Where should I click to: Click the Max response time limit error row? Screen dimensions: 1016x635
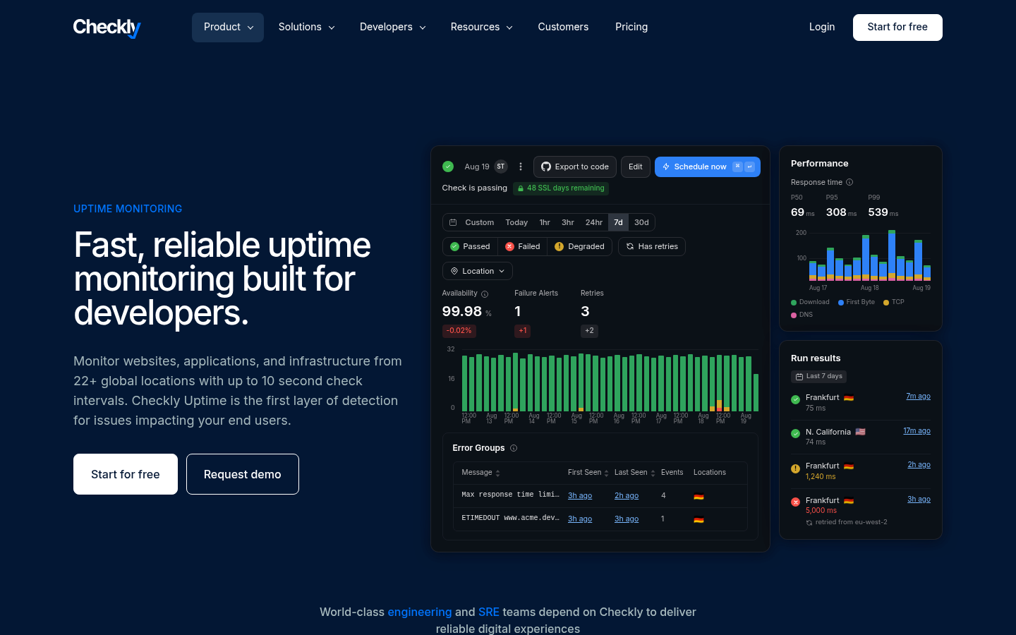600,495
